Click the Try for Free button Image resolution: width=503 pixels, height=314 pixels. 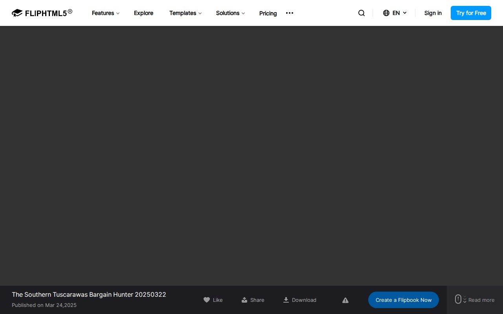click(x=471, y=13)
